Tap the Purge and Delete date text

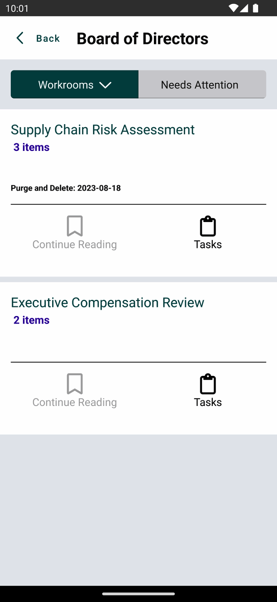(x=66, y=188)
